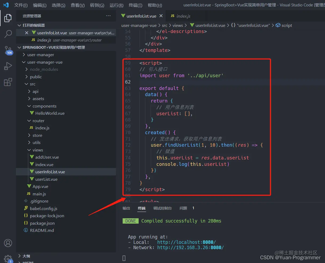Switch to the 问题 panel tab

coord(183,208)
